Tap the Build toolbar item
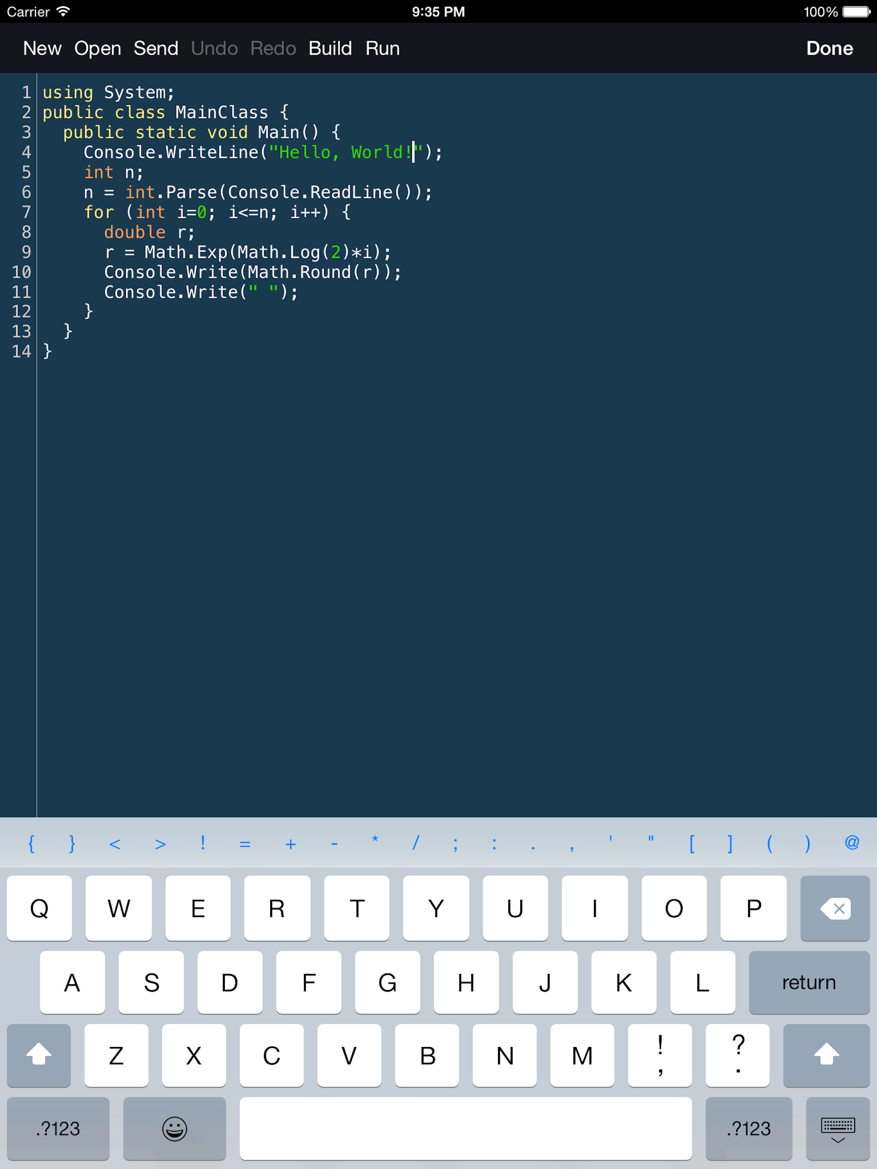 (330, 49)
